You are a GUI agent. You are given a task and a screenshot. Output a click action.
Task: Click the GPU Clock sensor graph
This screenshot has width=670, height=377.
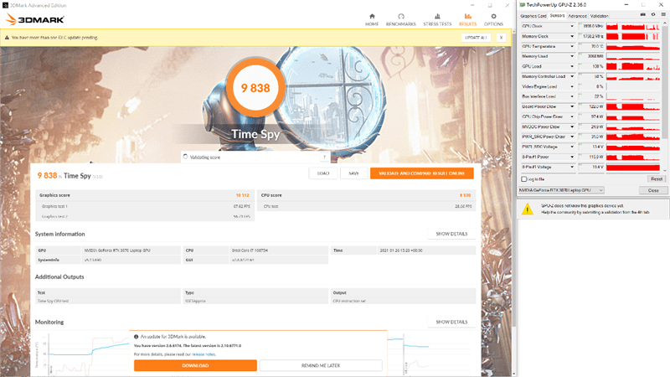pos(633,26)
